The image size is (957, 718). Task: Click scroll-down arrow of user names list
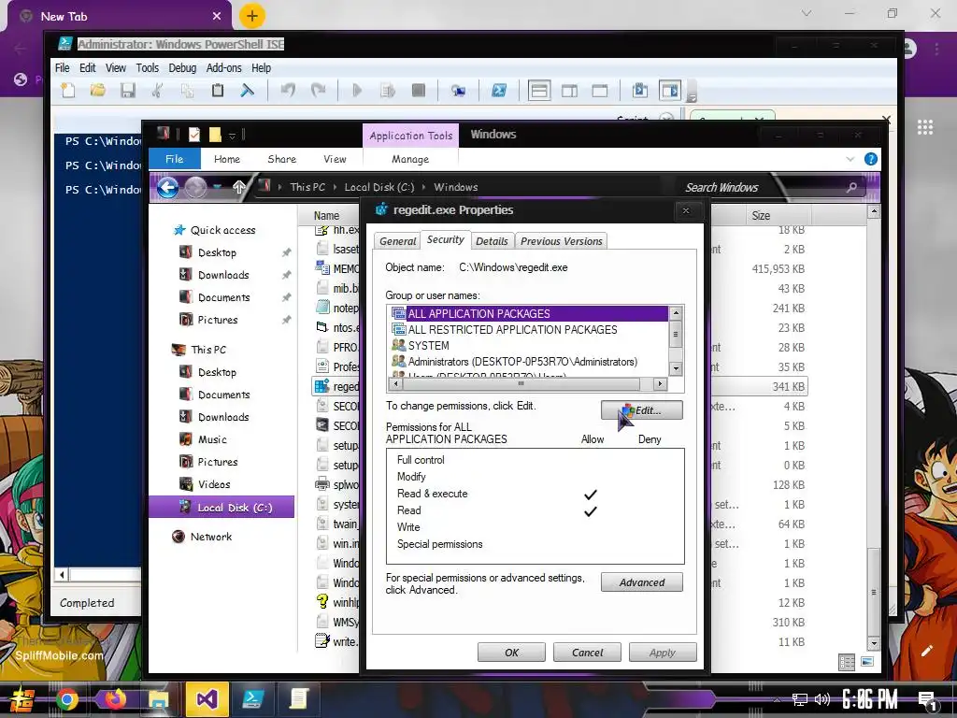[x=676, y=368]
